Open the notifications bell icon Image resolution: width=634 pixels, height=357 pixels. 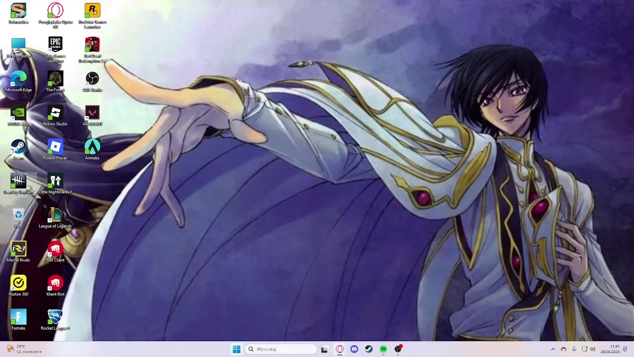pyautogui.click(x=625, y=349)
